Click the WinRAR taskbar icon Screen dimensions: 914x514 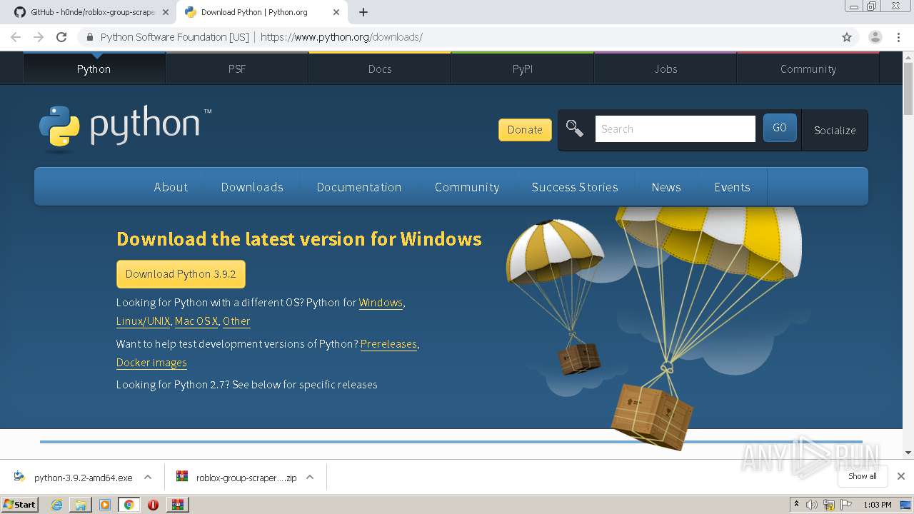(177, 505)
